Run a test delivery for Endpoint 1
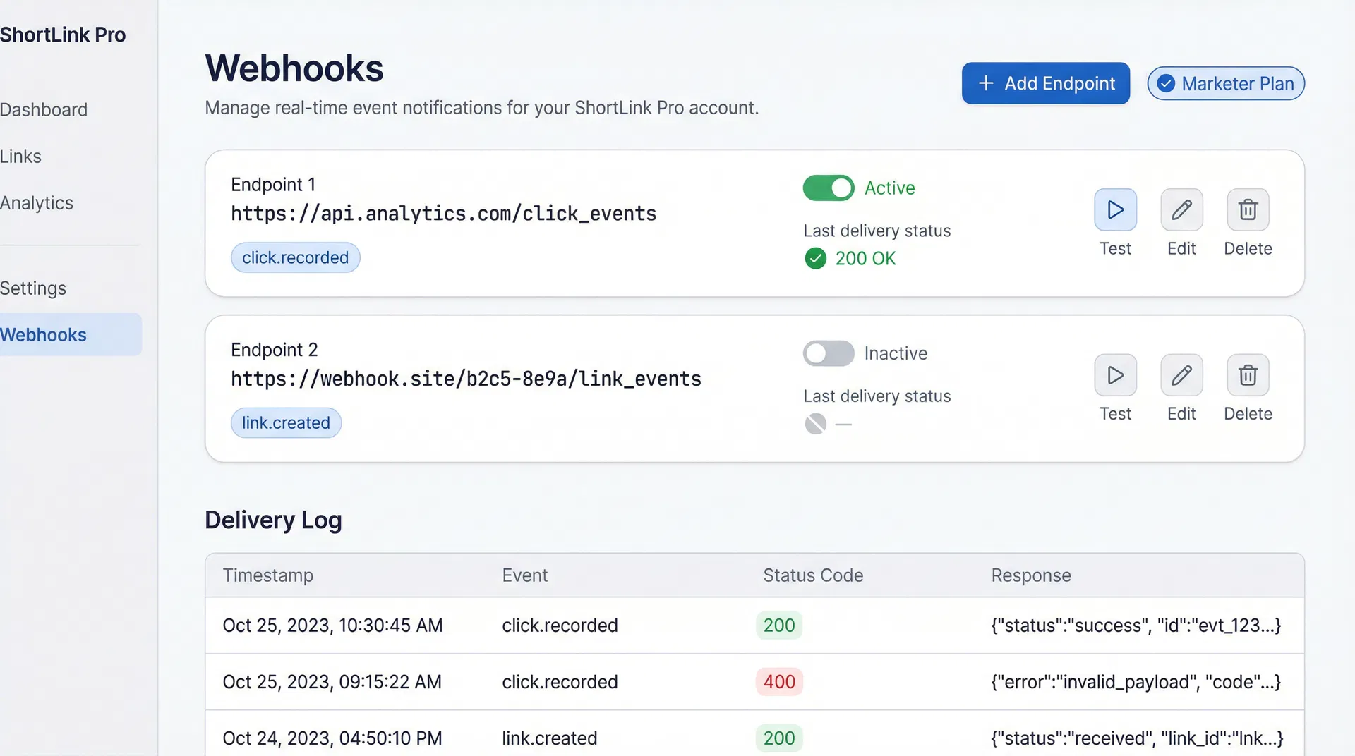1355x756 pixels. (x=1115, y=209)
